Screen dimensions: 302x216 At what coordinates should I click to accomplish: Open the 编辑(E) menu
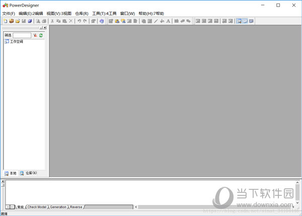click(x=31, y=14)
